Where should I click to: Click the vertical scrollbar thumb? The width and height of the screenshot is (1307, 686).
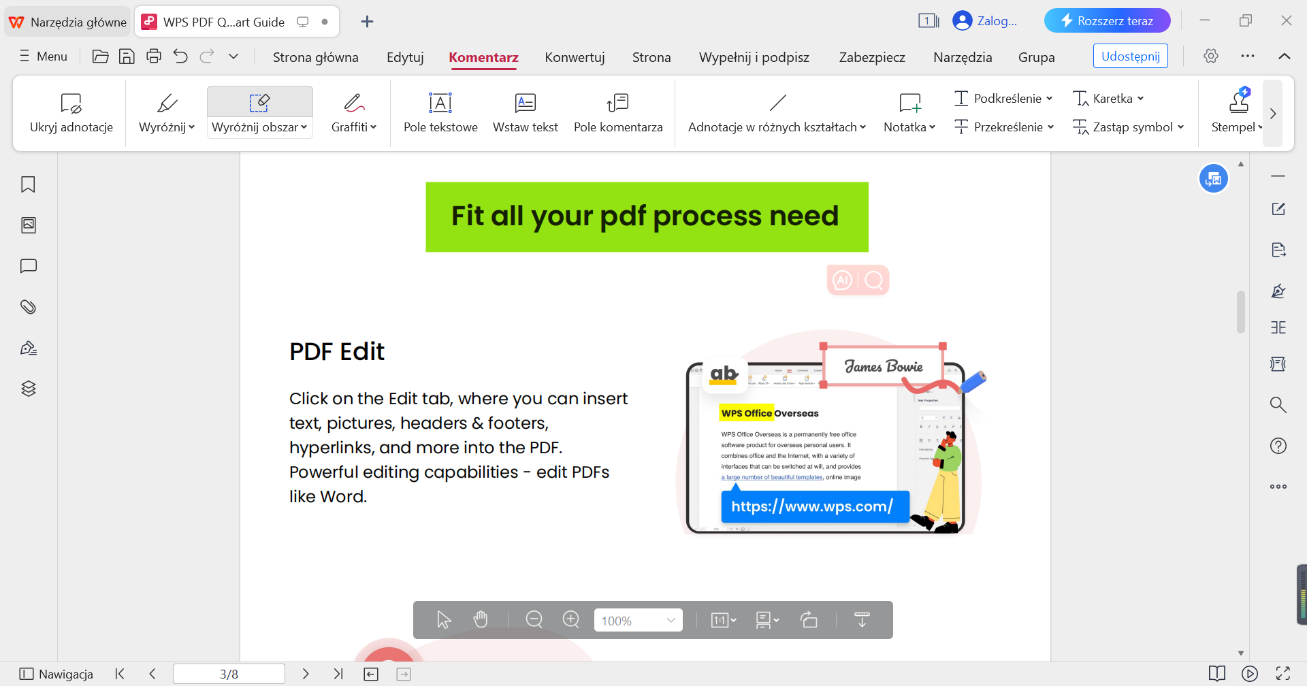tap(1241, 312)
